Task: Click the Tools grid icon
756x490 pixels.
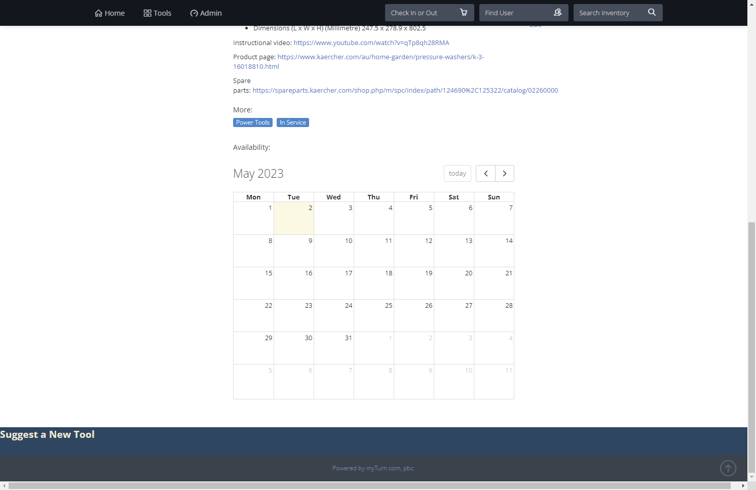Action: tap(147, 13)
